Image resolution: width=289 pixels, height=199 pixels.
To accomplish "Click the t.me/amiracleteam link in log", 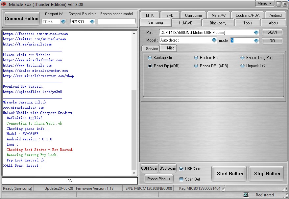I will [28, 44].
